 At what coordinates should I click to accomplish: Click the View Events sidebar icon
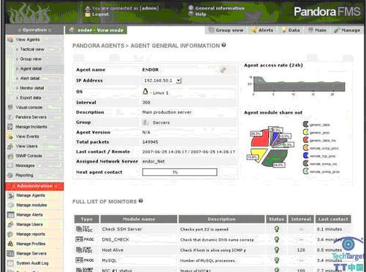[10, 136]
